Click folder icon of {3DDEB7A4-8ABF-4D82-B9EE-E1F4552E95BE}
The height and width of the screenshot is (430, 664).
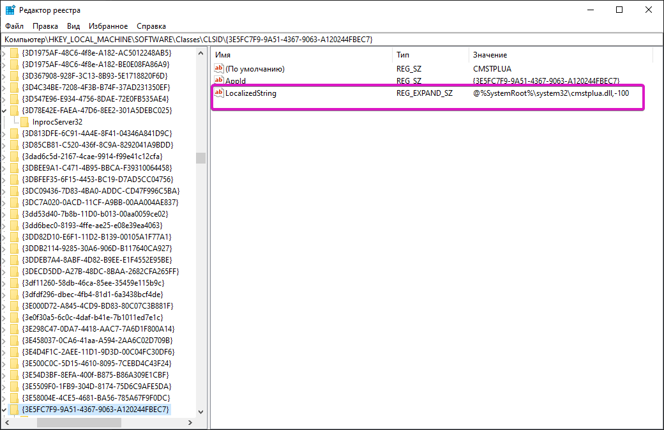point(15,259)
